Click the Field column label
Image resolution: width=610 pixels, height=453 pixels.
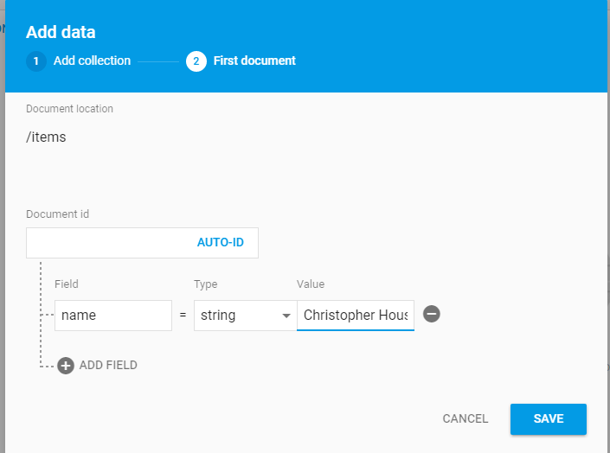pyautogui.click(x=67, y=284)
